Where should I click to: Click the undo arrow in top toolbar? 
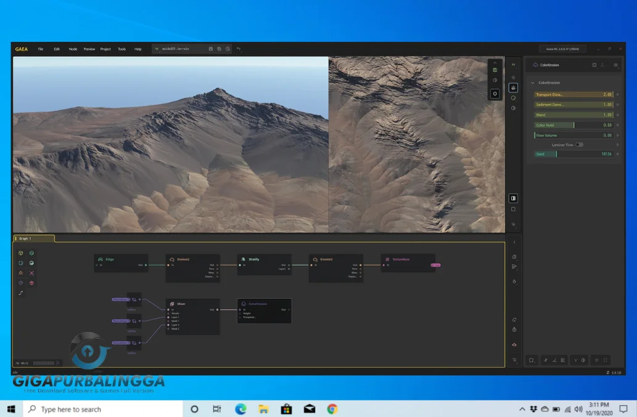(239, 49)
